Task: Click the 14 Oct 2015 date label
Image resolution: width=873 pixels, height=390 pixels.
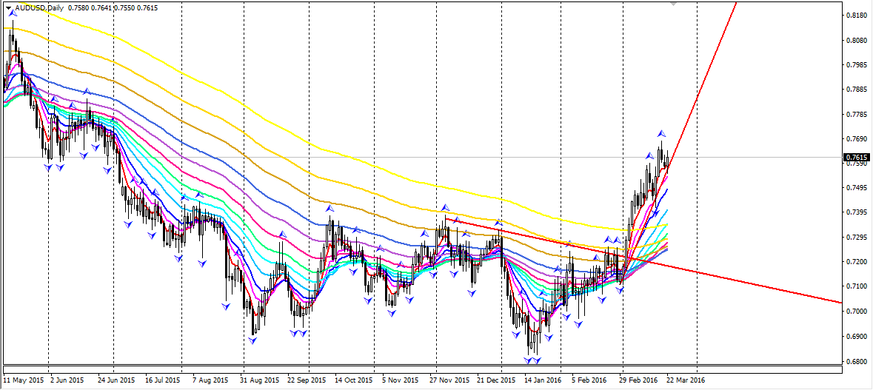Action: click(353, 380)
